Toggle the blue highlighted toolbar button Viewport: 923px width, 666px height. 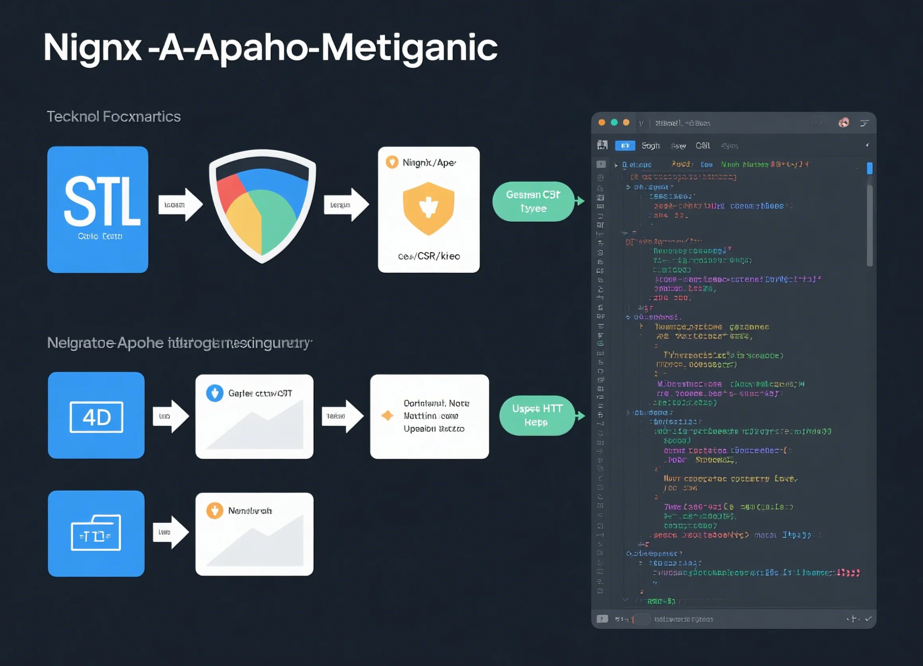625,145
